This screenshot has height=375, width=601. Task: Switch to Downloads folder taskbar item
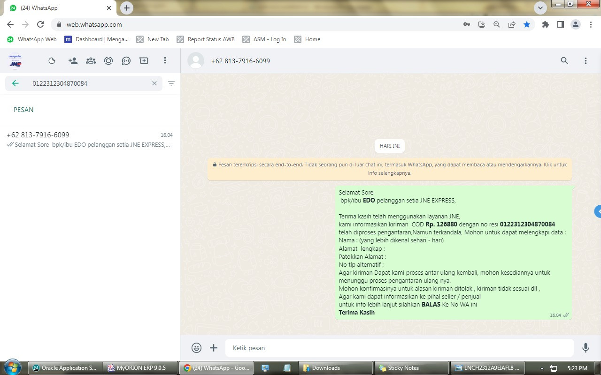coord(335,368)
